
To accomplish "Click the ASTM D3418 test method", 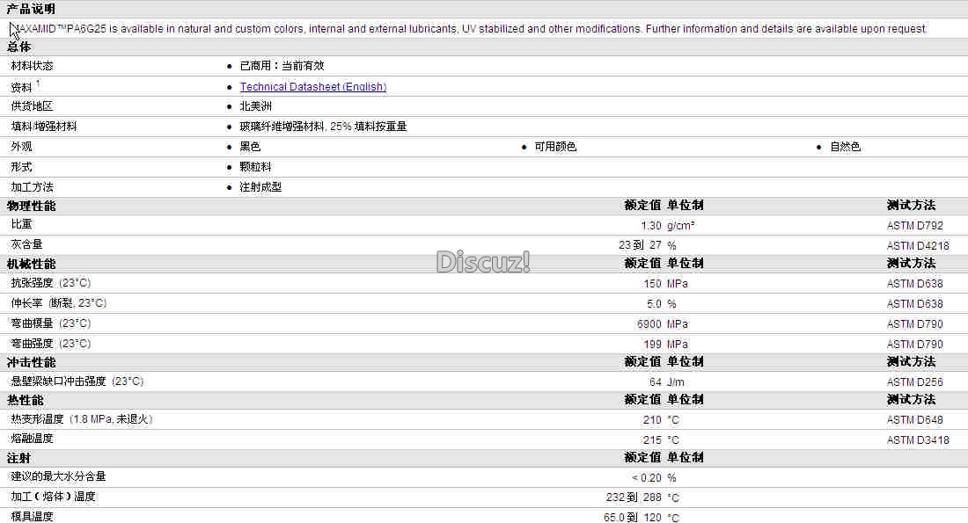I will (918, 440).
